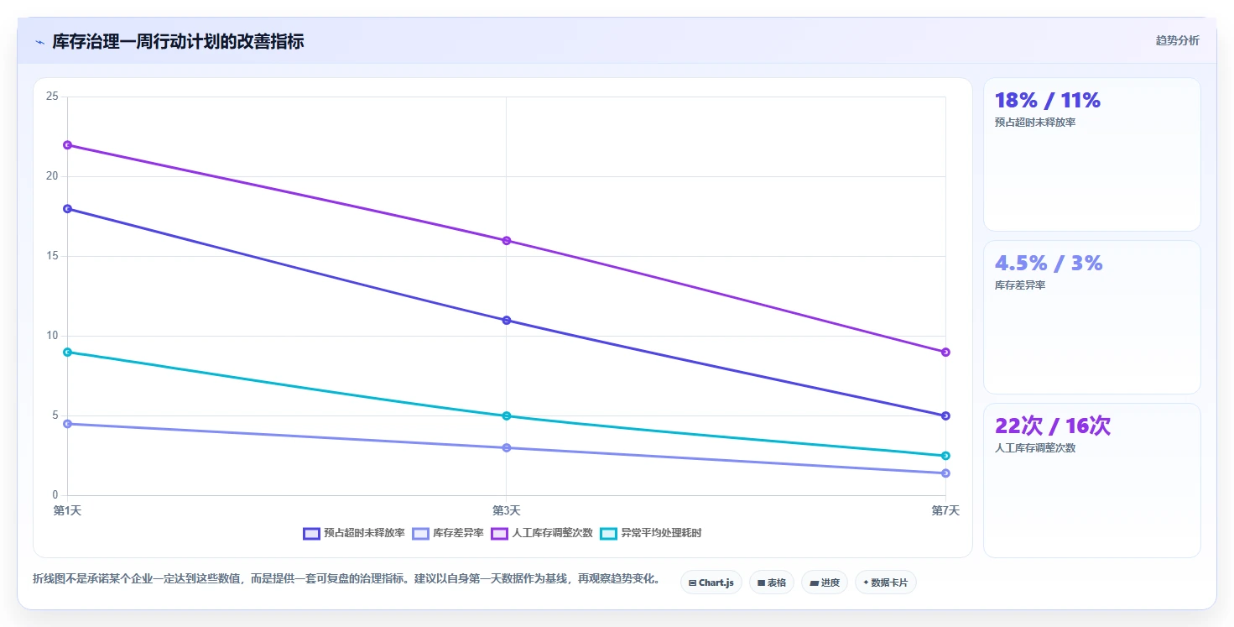
Task: Click the 预占超时未释放率 point at 第7天
Action: point(945,416)
